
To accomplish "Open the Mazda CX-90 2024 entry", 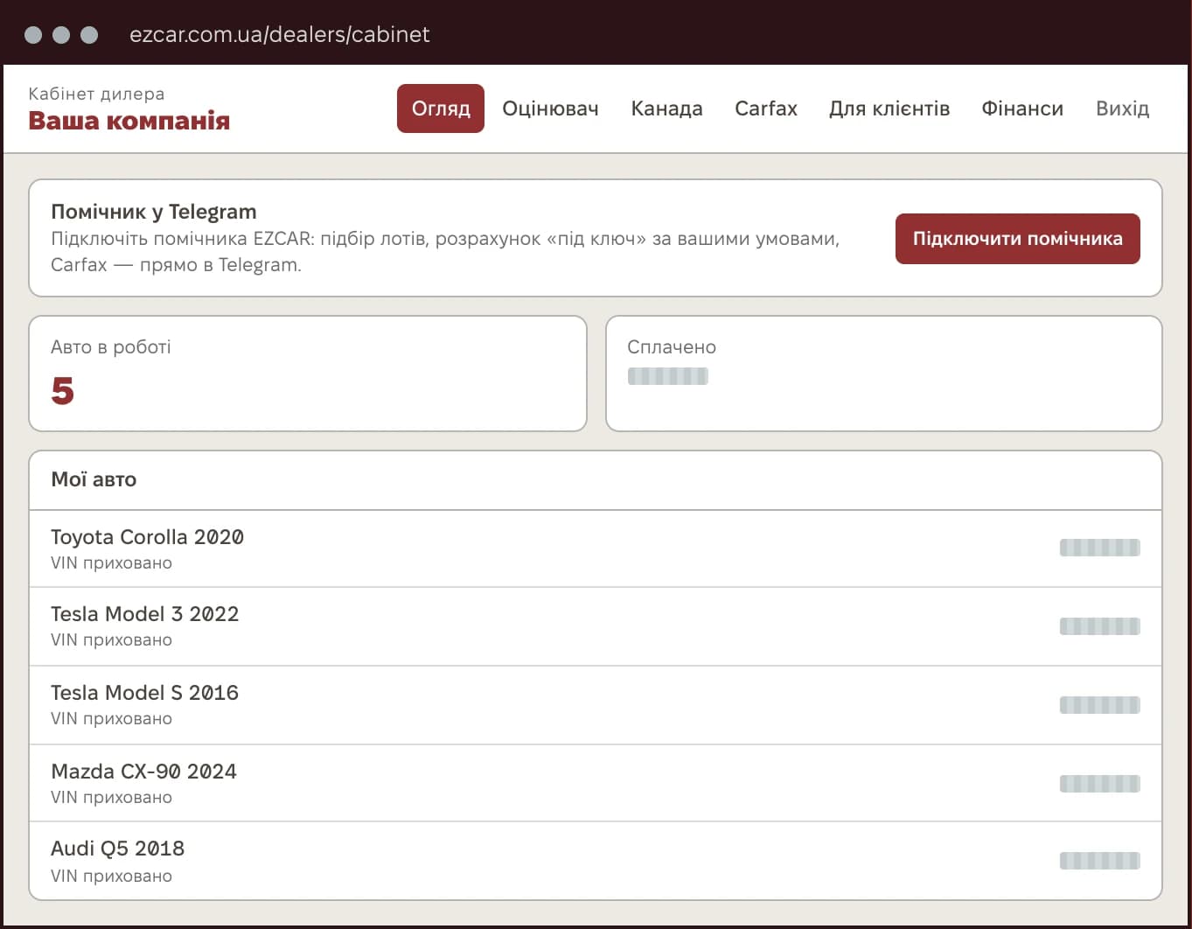I will [x=596, y=783].
